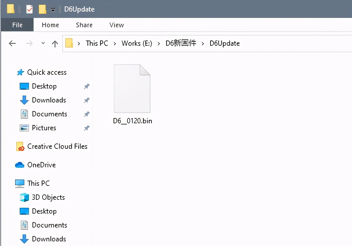Select OneDrive cloud icon in sidebar
Screen dimensions: 352x246
click(x=20, y=165)
